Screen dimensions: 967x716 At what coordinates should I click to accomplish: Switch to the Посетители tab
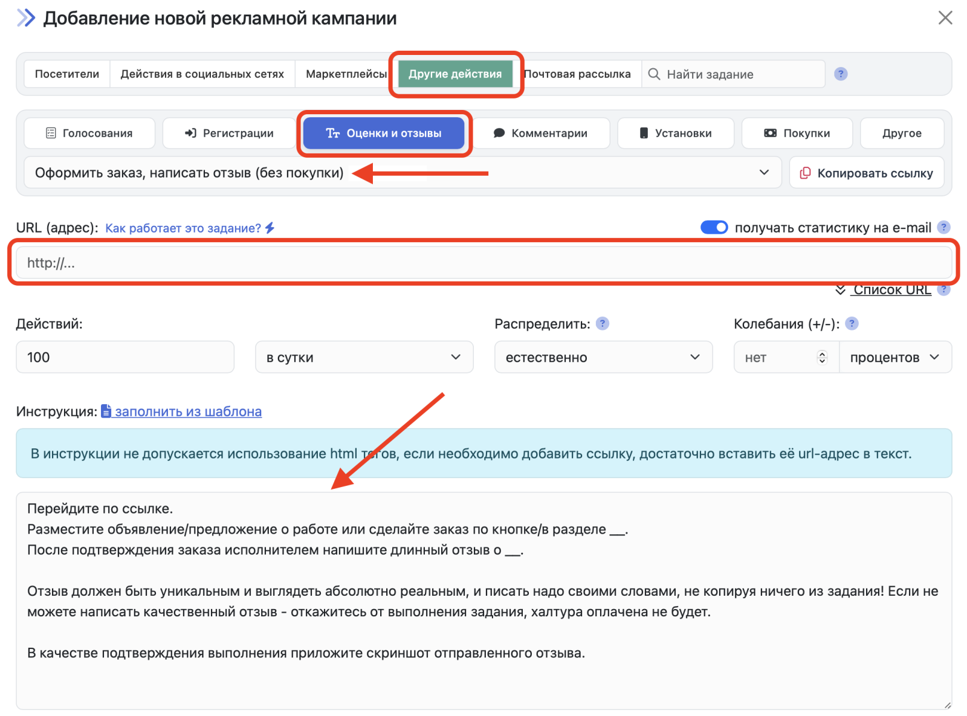click(67, 74)
